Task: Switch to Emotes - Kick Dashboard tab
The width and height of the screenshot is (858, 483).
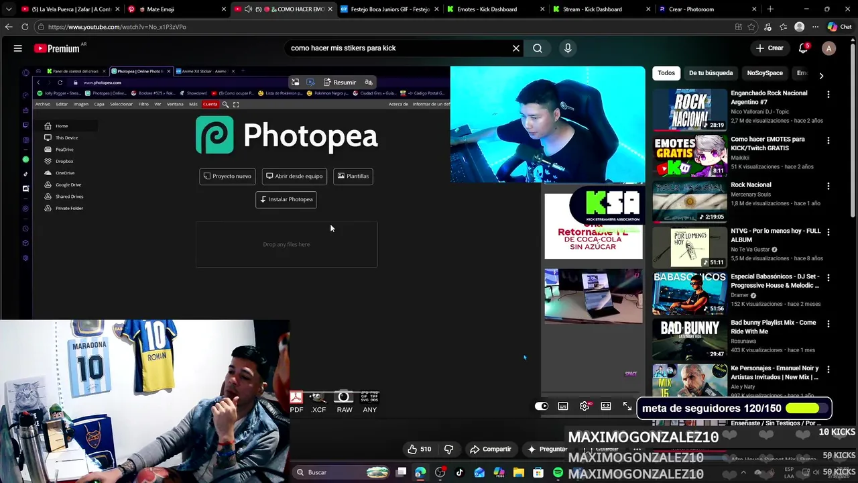Action: tap(493, 9)
